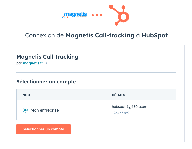Click the HubSpot sprocket logo
192x149 pixels.
pos(119,15)
